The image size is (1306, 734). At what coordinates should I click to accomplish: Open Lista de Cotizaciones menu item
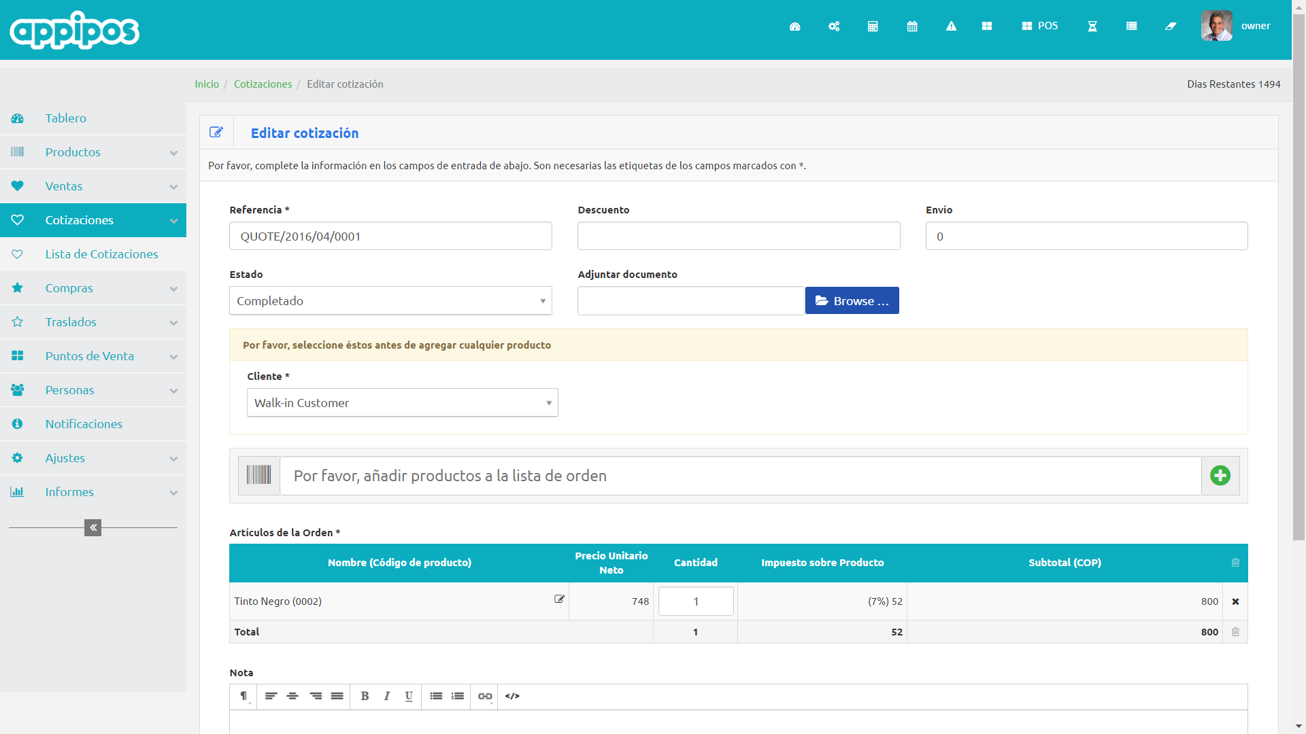coord(101,254)
